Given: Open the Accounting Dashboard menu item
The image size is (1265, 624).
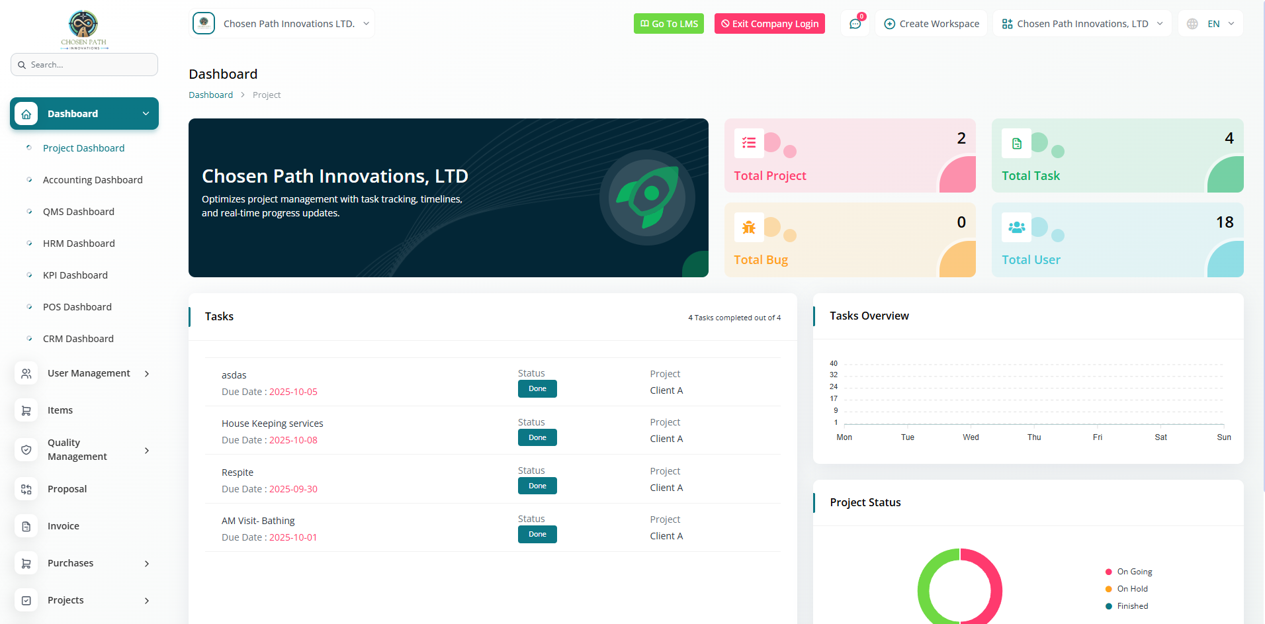Looking at the screenshot, I should tap(93, 180).
